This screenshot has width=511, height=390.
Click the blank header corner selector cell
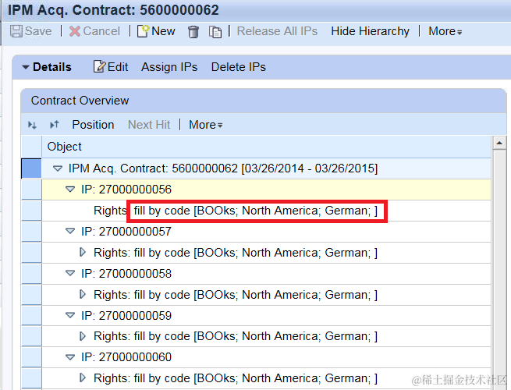[x=31, y=147]
